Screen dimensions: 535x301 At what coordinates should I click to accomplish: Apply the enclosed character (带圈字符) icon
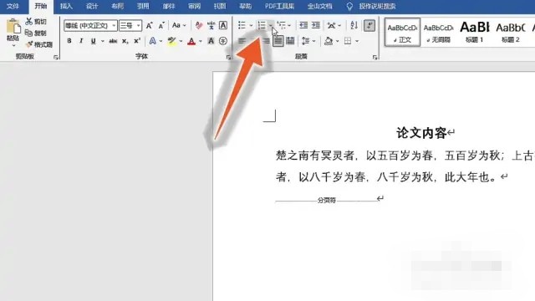(x=223, y=41)
